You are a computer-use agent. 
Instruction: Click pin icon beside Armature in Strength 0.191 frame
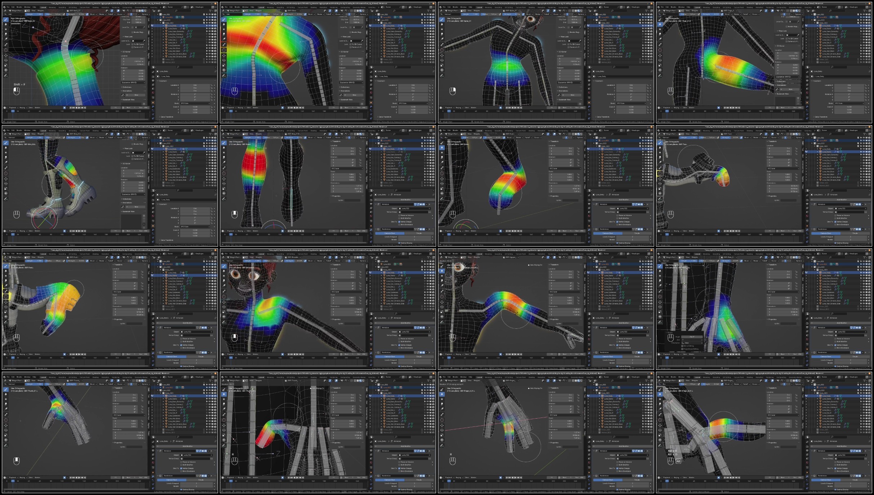point(651,195)
